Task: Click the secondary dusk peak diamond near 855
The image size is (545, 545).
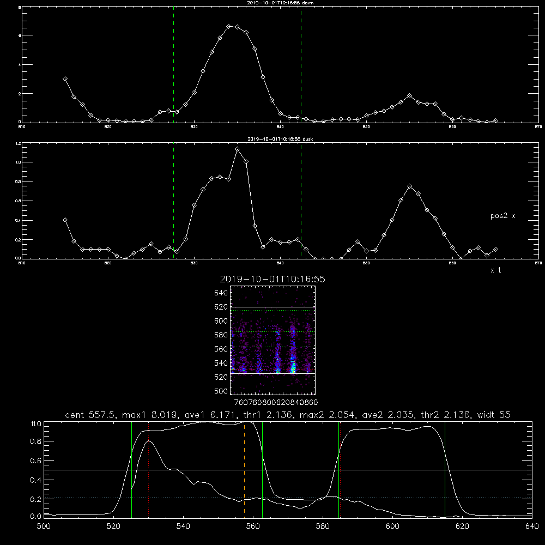Action: pyautogui.click(x=410, y=186)
